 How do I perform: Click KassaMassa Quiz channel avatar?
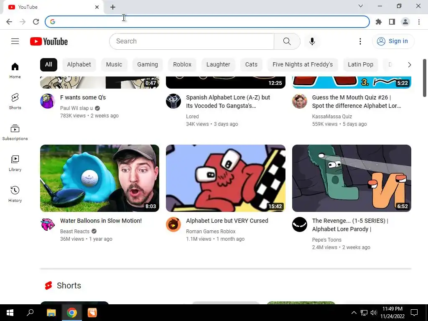point(299,101)
